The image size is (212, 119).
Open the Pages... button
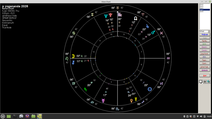tap(205, 60)
